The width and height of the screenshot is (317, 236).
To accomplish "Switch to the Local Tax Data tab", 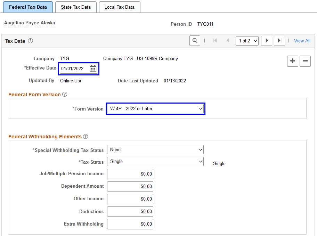I will (x=120, y=7).
